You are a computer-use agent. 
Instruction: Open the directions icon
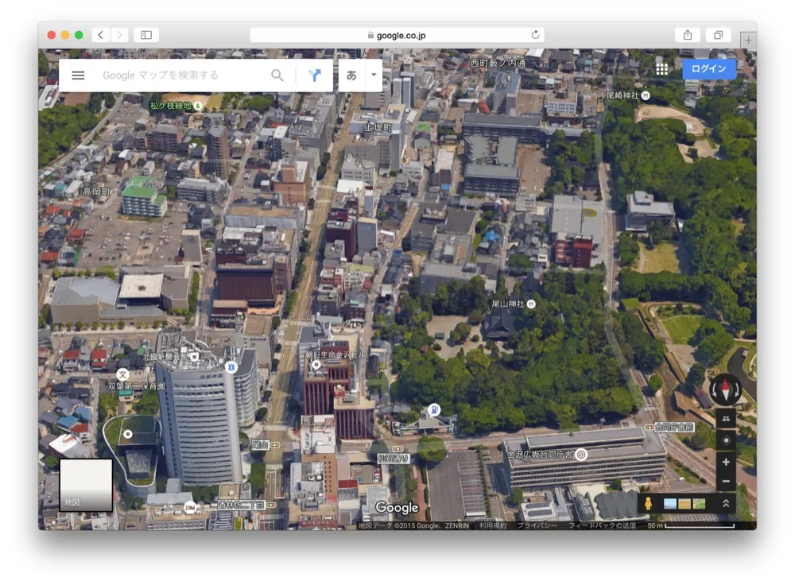(x=316, y=75)
